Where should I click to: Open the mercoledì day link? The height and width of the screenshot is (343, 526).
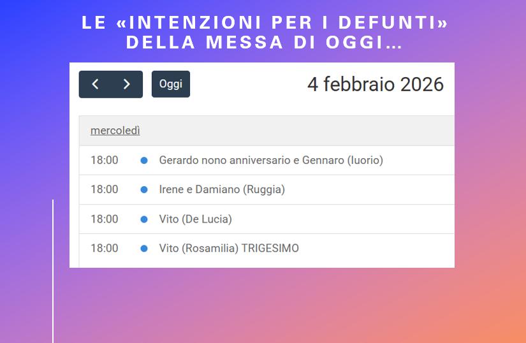(115, 131)
